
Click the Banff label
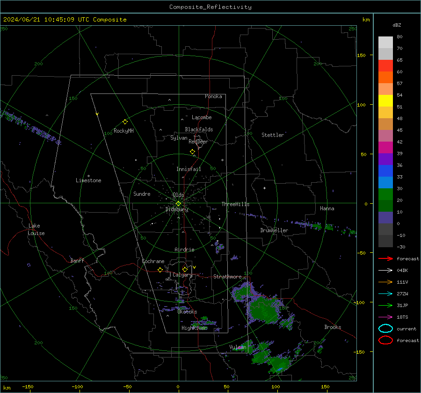pyautogui.click(x=77, y=261)
